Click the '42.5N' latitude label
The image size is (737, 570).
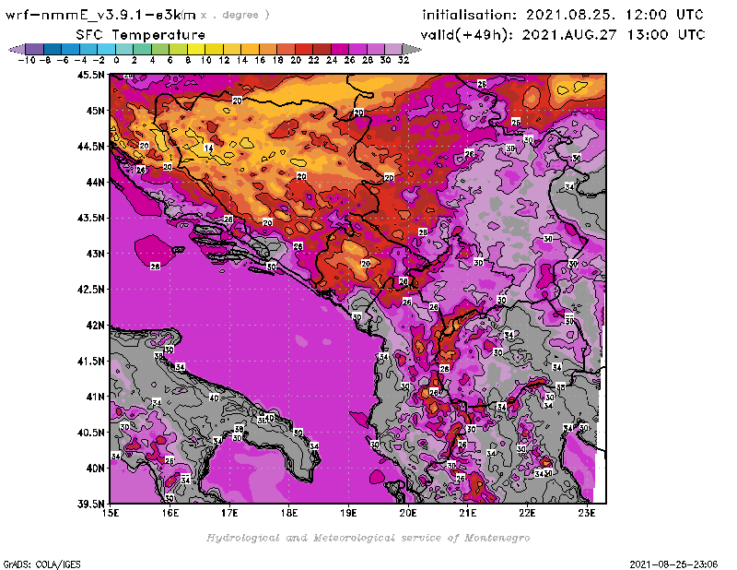click(90, 289)
